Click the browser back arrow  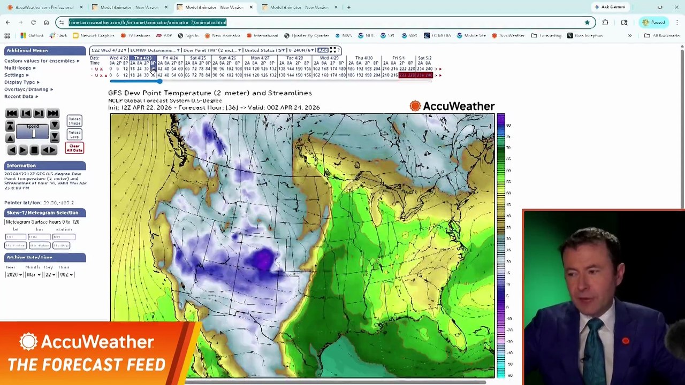[x=7, y=22]
